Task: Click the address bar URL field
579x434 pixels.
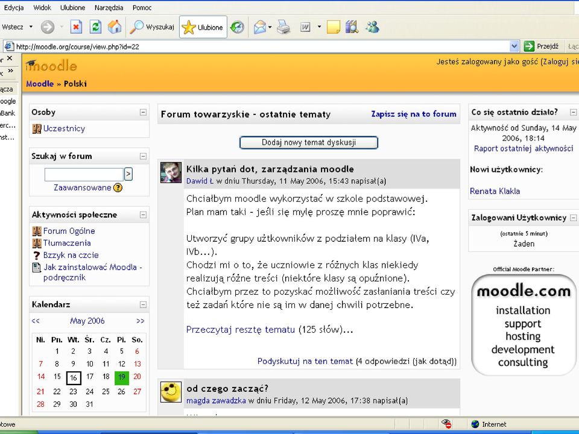Action: (262, 46)
